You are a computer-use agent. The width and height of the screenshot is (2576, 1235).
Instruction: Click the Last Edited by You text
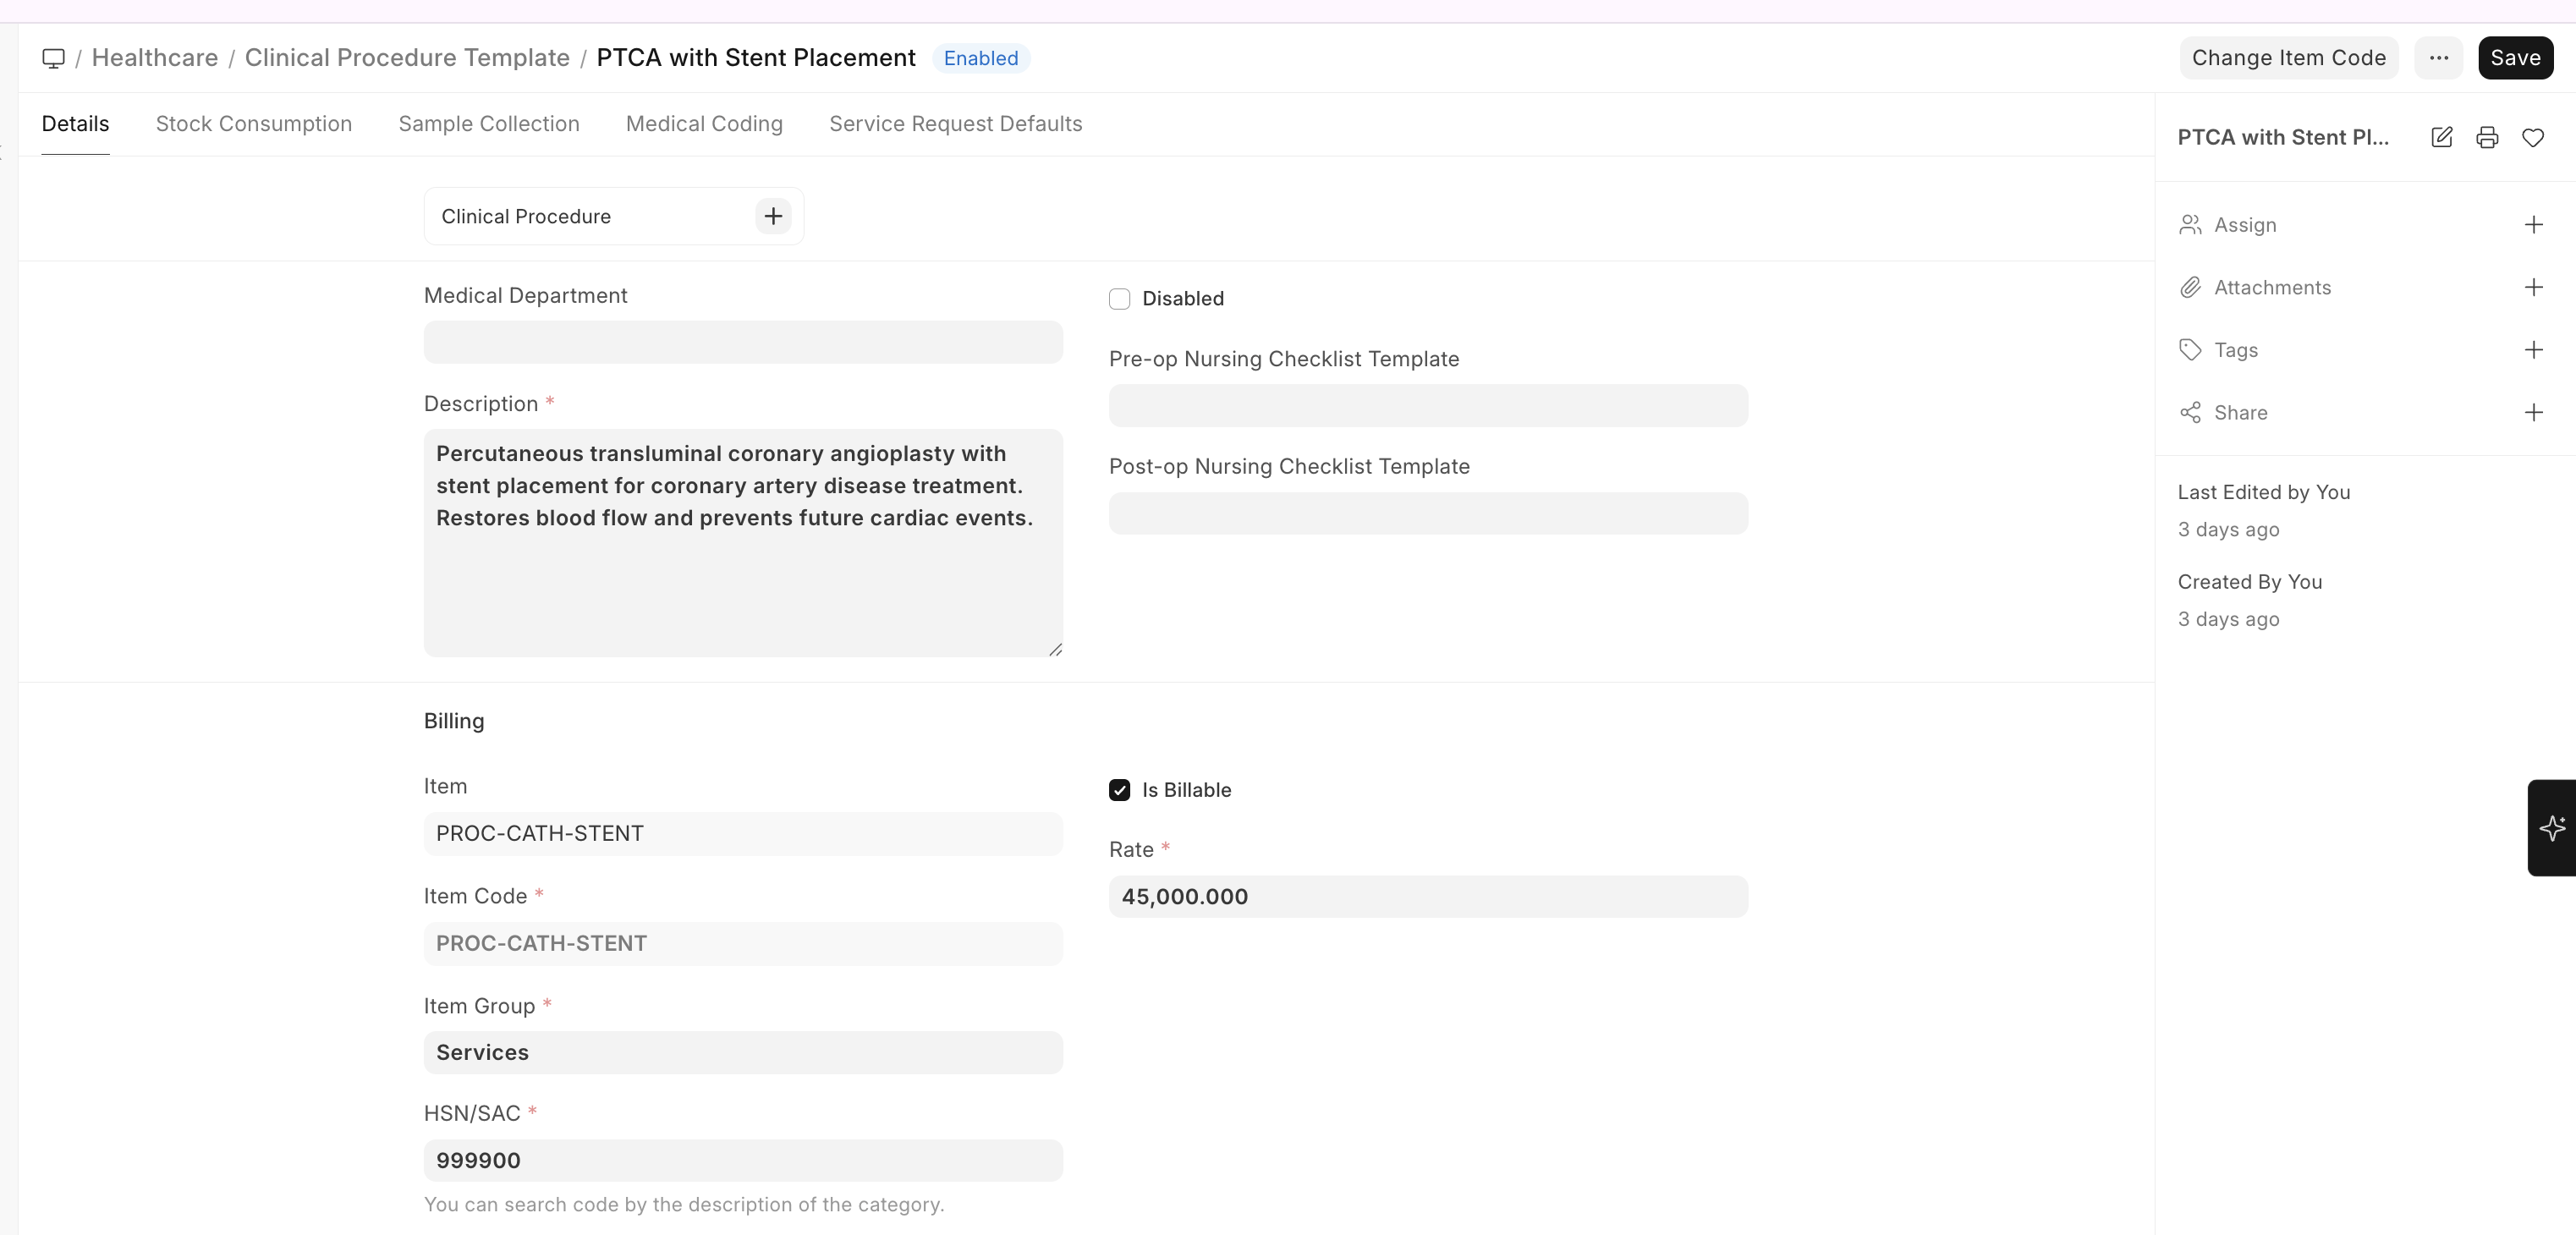point(2264,492)
